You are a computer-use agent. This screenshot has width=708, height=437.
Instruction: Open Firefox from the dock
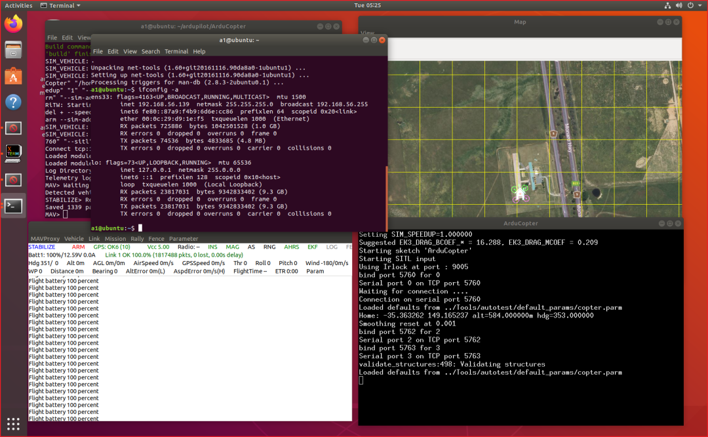pyautogui.click(x=13, y=24)
